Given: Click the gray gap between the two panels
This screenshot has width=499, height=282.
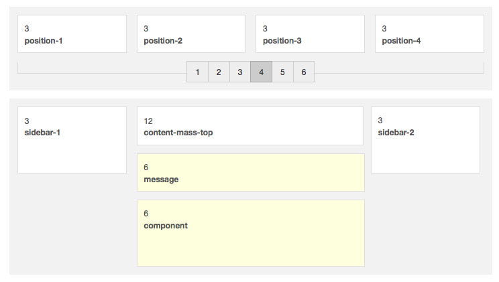Looking at the screenshot, I should (x=250, y=94).
